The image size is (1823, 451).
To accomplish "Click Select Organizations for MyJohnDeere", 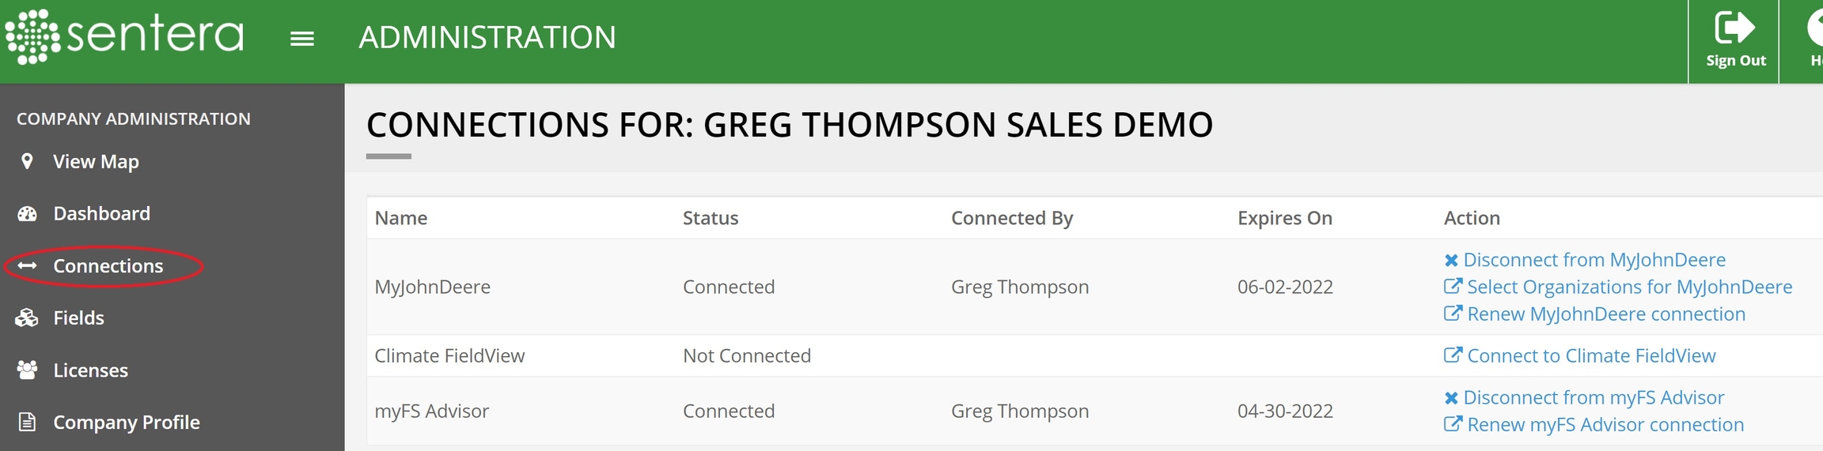I will click(x=1628, y=287).
